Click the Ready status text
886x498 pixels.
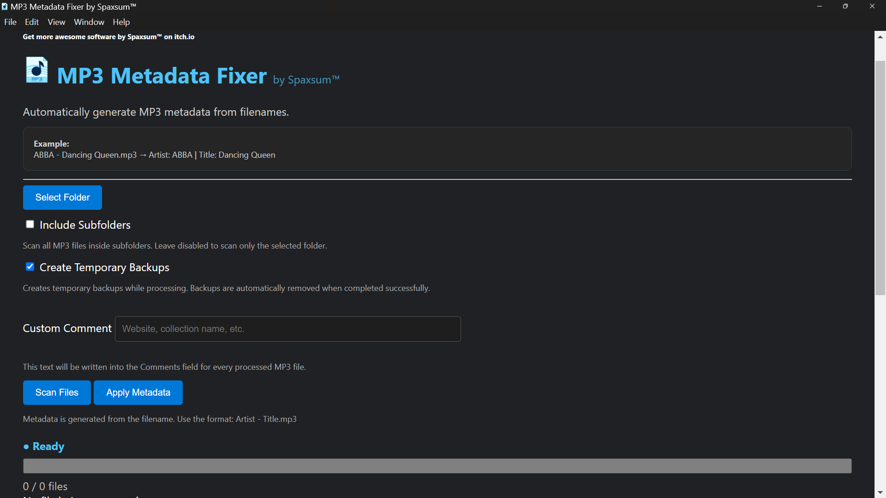(48, 446)
